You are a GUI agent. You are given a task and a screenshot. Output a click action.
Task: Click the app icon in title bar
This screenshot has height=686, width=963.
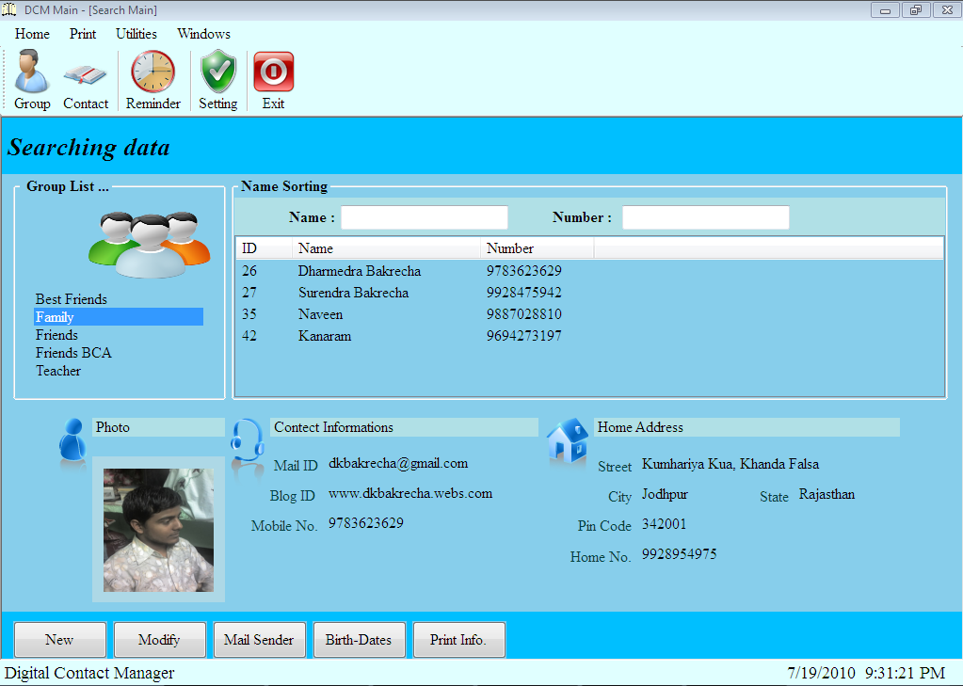(x=9, y=9)
